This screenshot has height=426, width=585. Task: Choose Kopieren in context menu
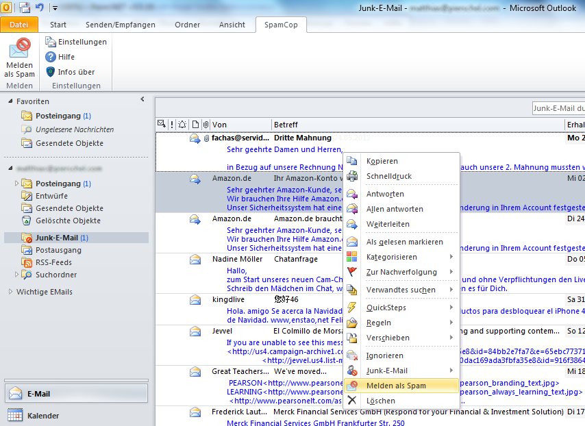401,161
